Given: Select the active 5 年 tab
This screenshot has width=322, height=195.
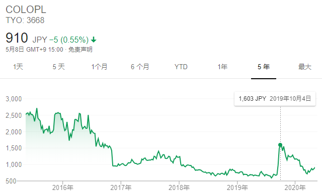Looking at the screenshot, I should click(264, 67).
